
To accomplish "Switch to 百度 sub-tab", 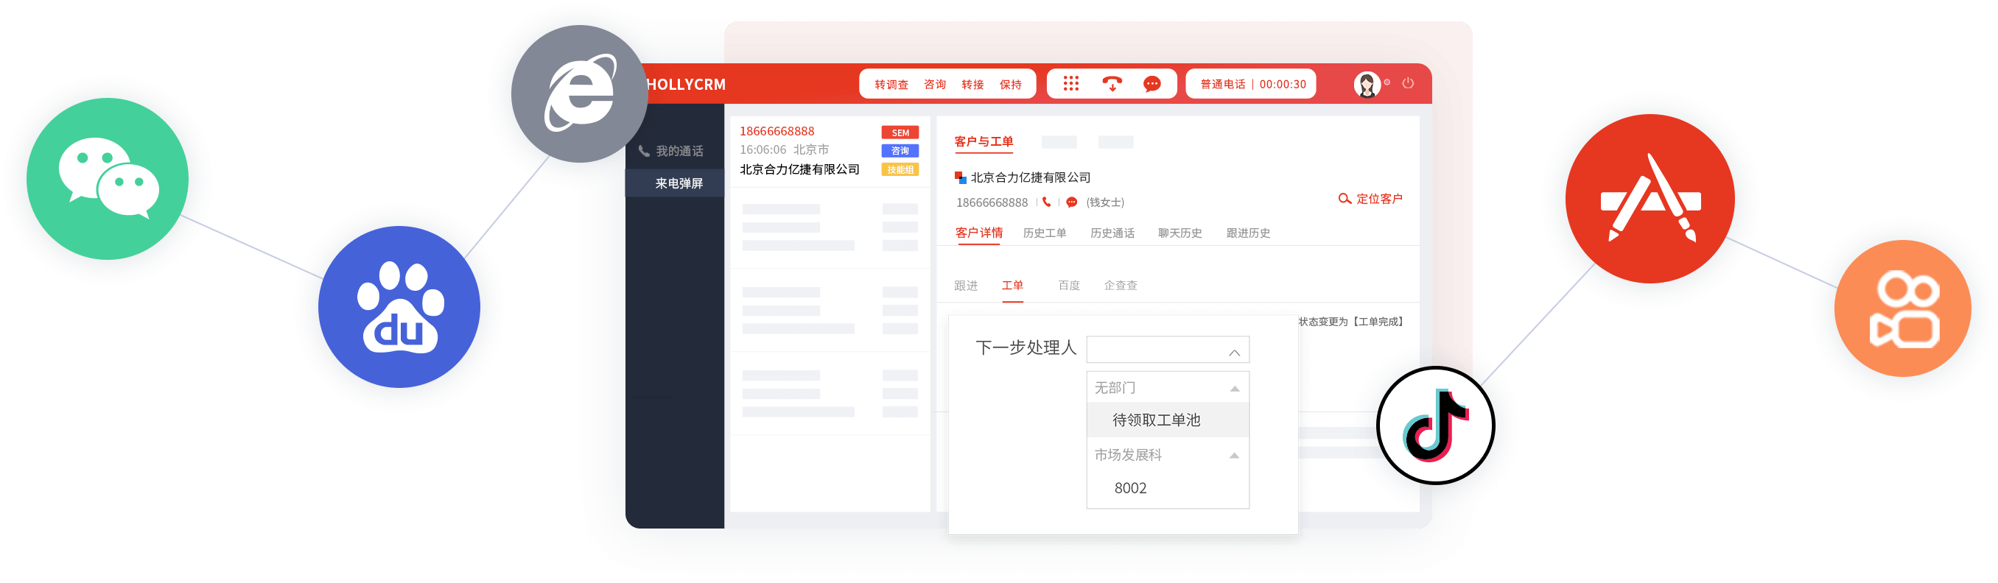I will pyautogui.click(x=1069, y=286).
